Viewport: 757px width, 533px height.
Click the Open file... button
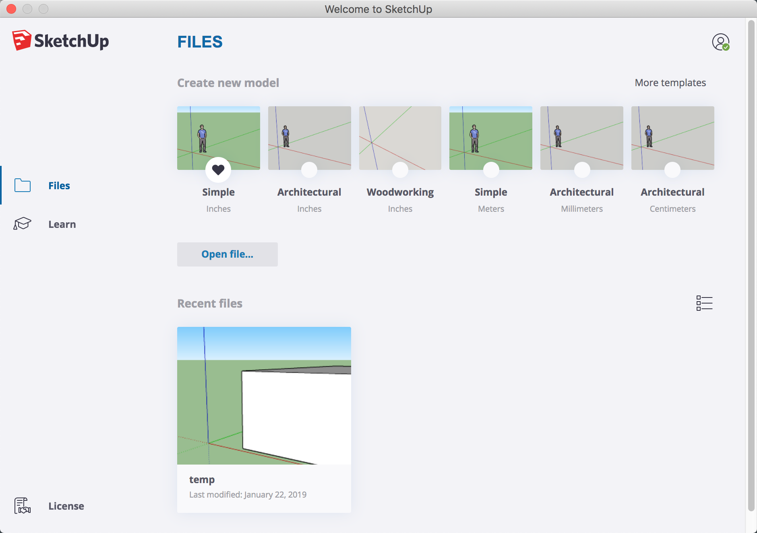[227, 254]
